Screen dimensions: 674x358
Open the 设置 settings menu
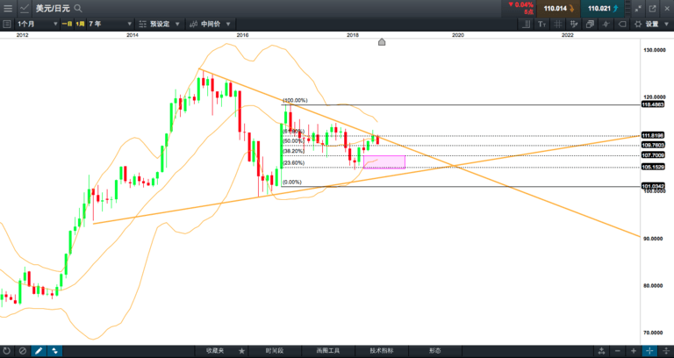pos(651,24)
